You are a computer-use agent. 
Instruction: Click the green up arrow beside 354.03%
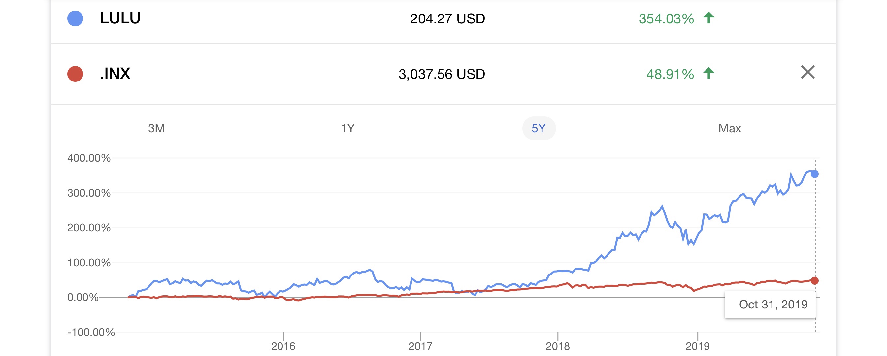click(x=708, y=17)
